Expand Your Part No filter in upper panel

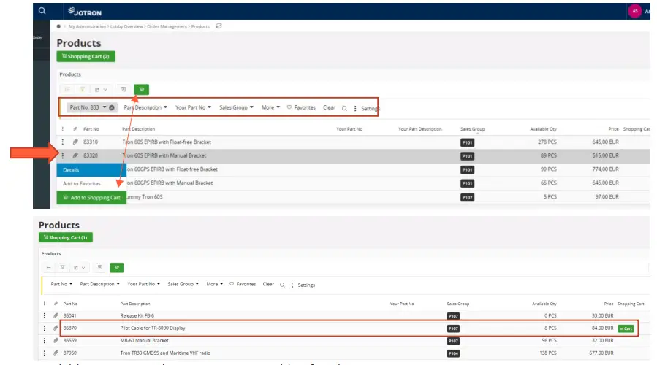193,107
